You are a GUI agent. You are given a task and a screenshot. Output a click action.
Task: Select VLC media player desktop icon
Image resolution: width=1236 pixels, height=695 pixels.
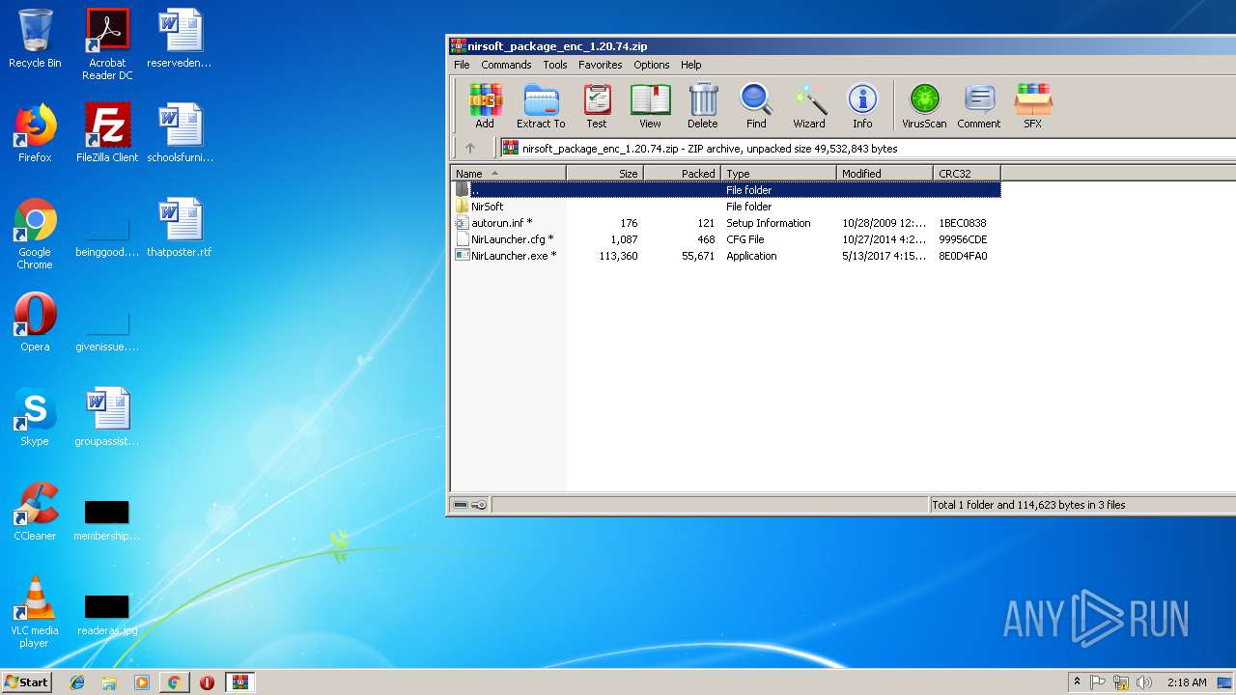pos(35,612)
